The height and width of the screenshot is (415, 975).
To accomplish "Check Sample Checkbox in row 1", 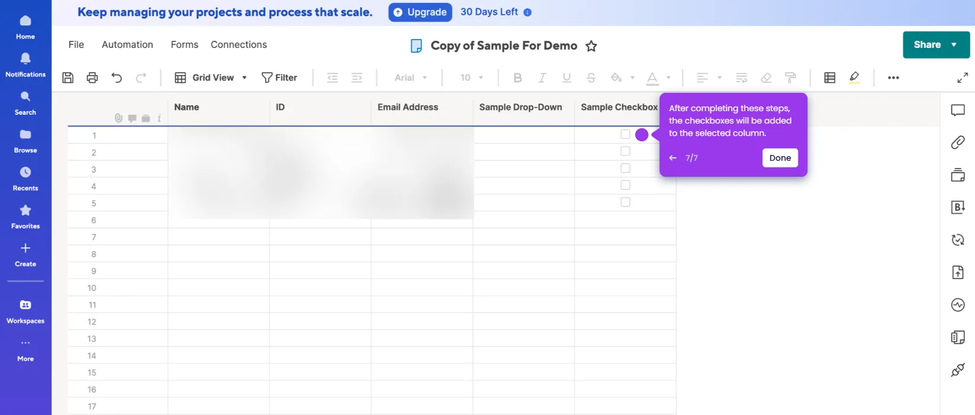I will click(x=625, y=134).
